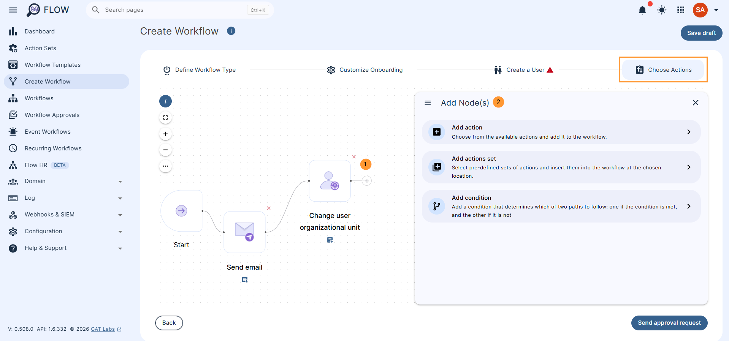
Task: Select the Change user organizational unit node
Action: pos(330,181)
